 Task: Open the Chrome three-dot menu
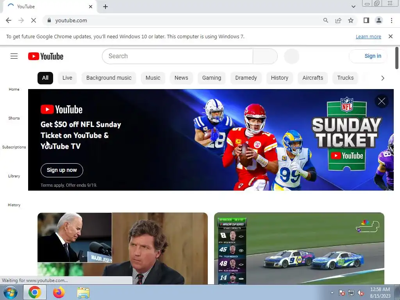[391, 20]
